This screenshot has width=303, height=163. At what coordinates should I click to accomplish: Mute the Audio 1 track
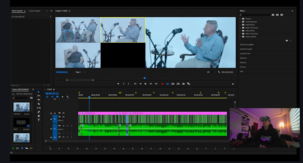[x=63, y=126]
